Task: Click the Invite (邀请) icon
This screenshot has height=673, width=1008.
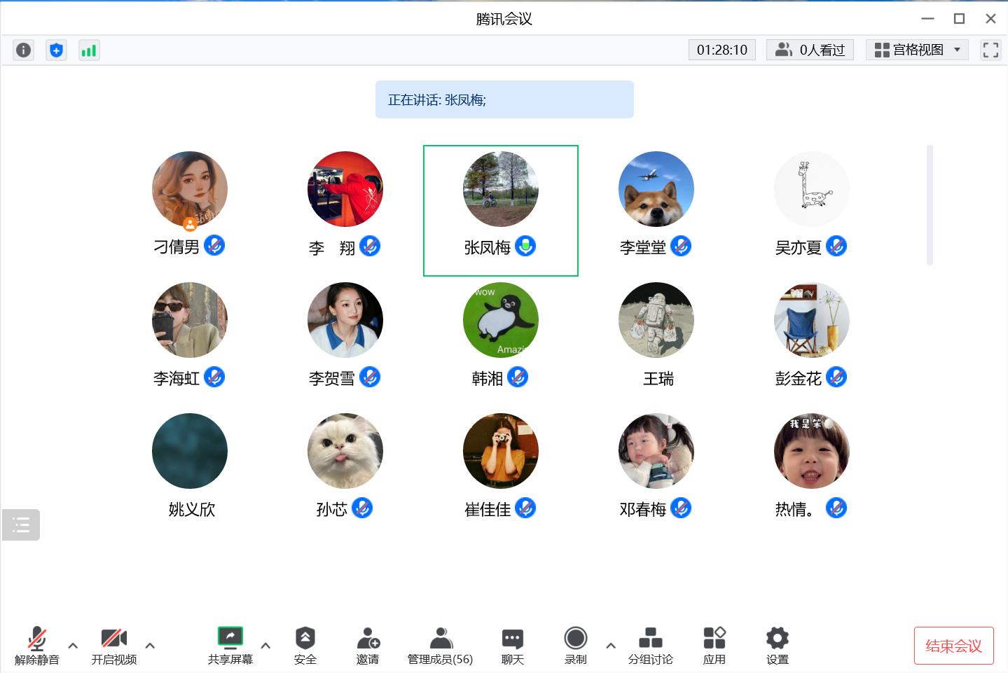Action: (367, 645)
